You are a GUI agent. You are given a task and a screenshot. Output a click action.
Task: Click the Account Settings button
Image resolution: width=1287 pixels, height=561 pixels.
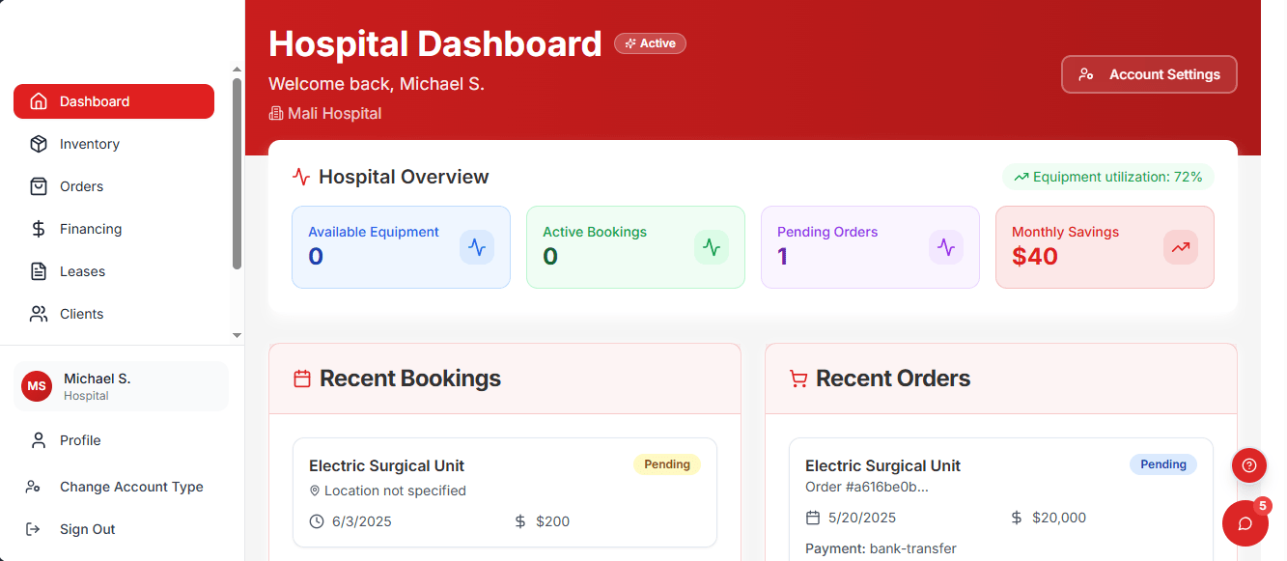tap(1149, 74)
